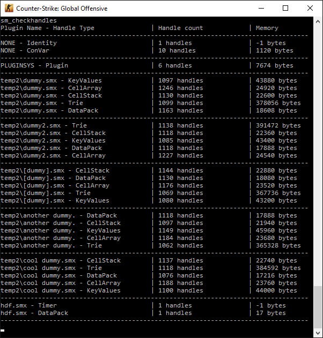Click the '1246 handles' count

click(181, 88)
